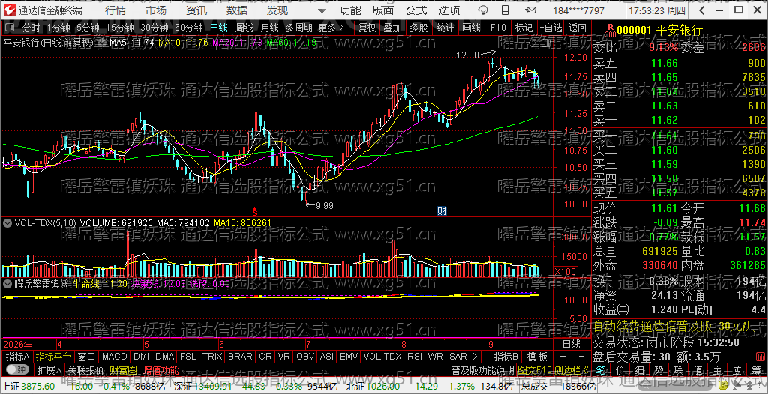
Task: Open the 功能 menu
Action: (350, 10)
